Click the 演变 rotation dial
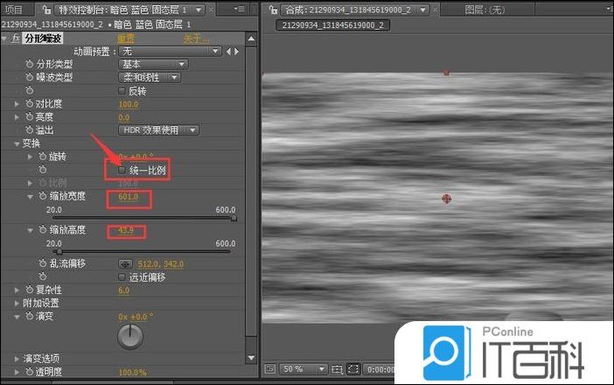This screenshot has width=614, height=385. 130,337
